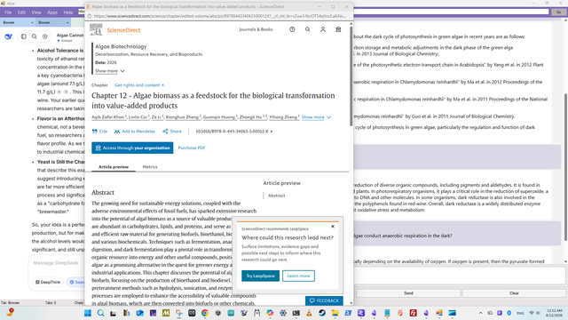Open Steam from the taskbar
568x320 pixels.
click(322, 313)
